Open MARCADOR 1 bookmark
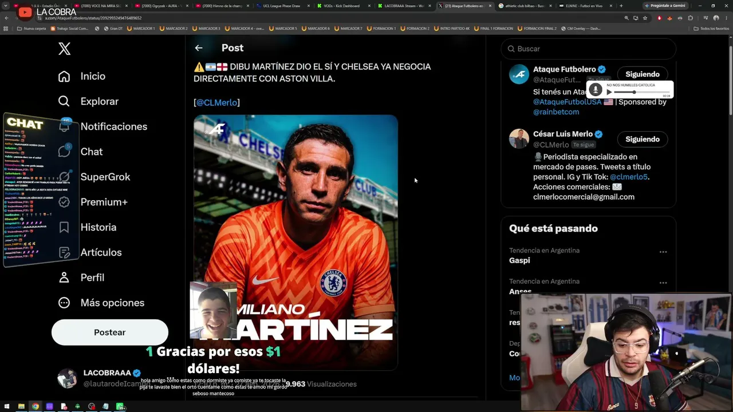The image size is (733, 412). [x=140, y=28]
